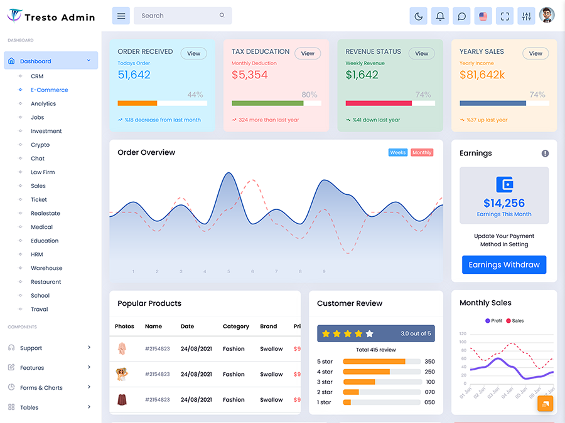The height and width of the screenshot is (423, 565).
Task: Open notifications bell
Action: pos(440,16)
